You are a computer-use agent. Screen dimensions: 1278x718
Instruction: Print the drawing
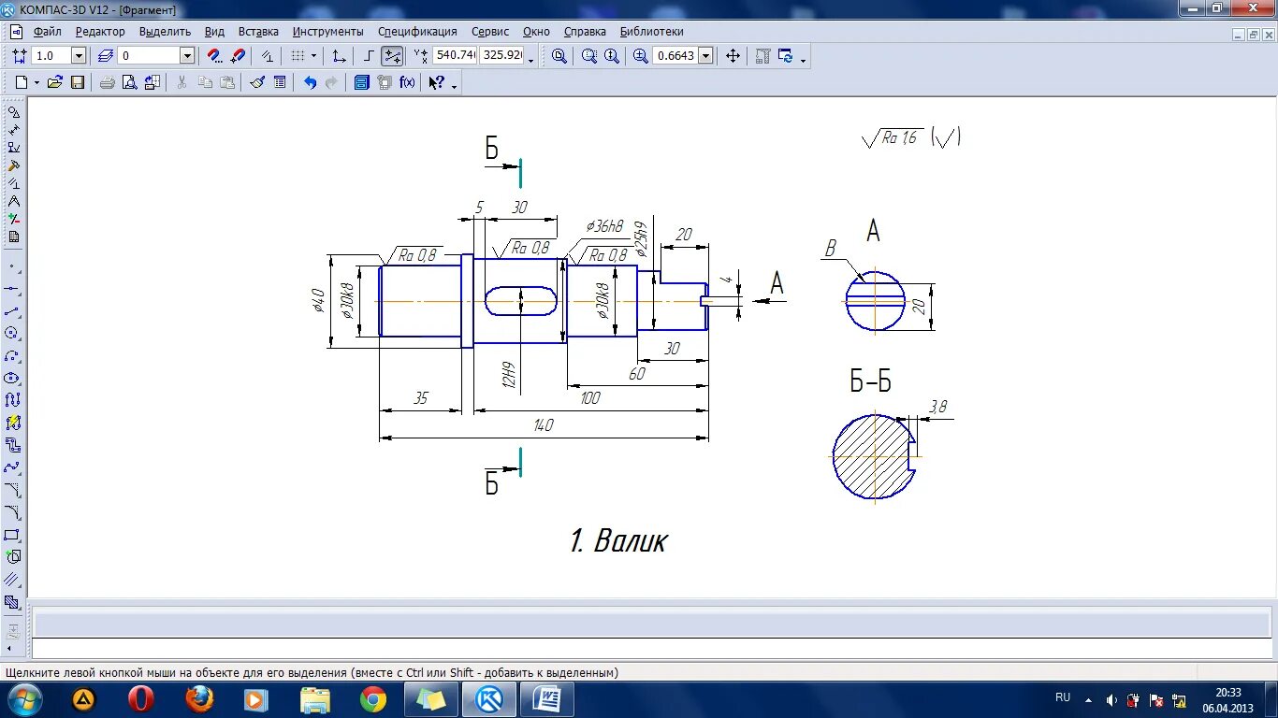[x=107, y=82]
